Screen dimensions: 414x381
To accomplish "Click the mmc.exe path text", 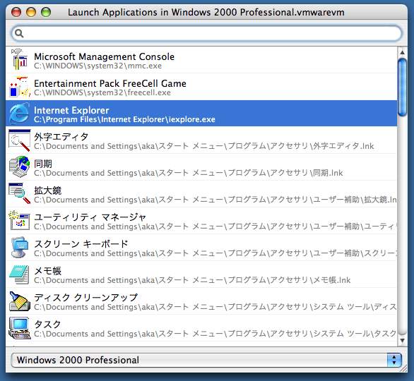I will point(97,66).
